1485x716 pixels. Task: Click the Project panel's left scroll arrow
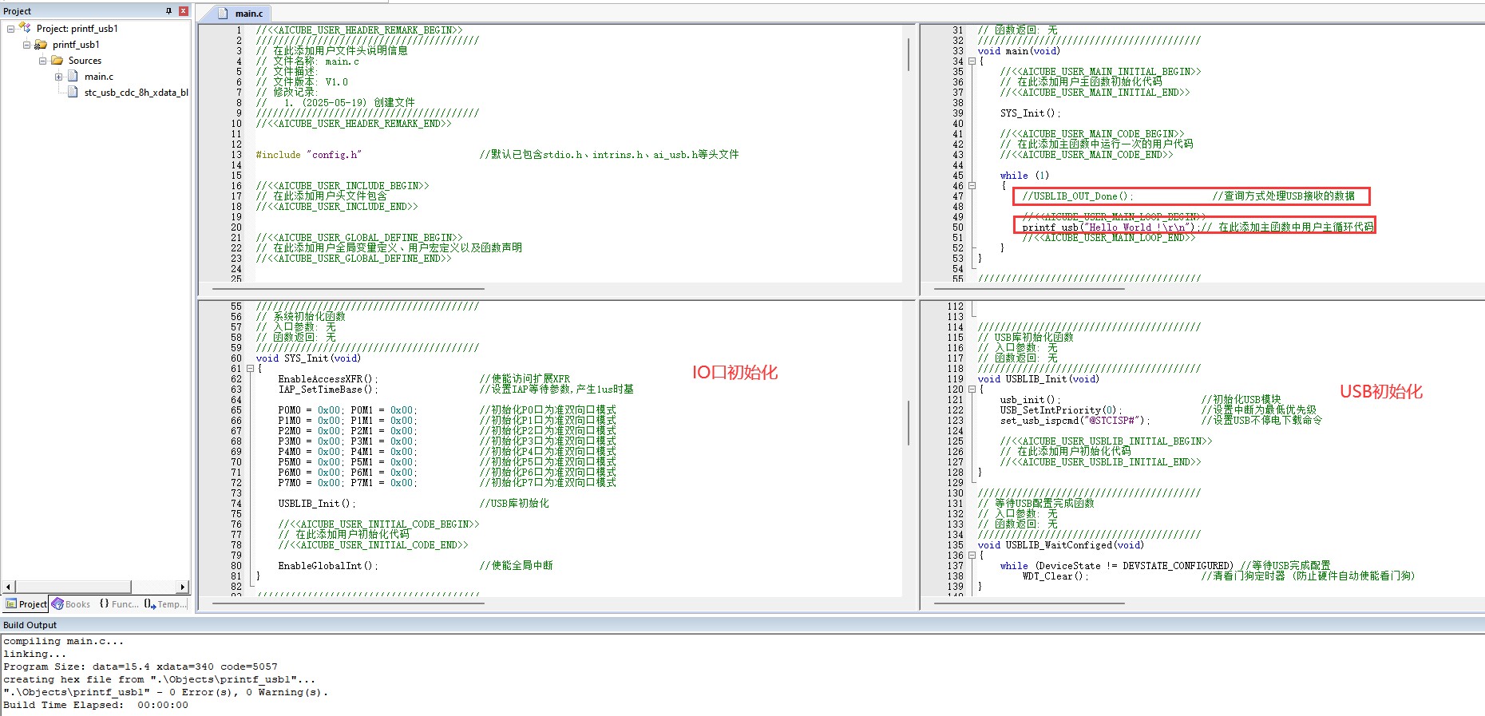tap(9, 587)
